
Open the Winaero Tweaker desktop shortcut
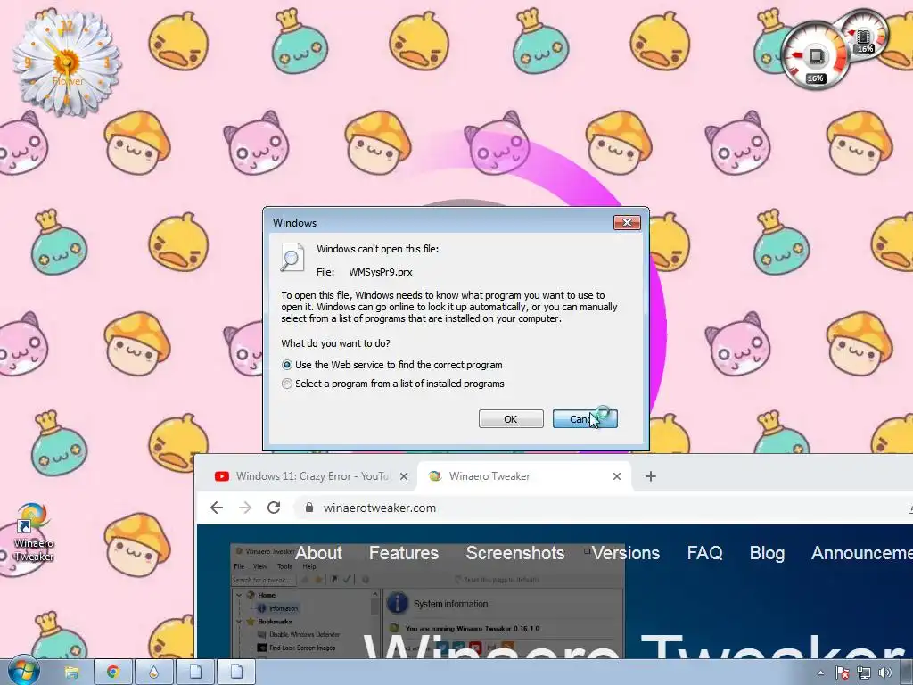point(33,532)
